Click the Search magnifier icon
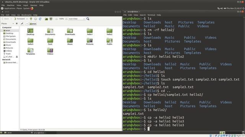Viewport: 245px width, 137px height. tap(88, 19)
